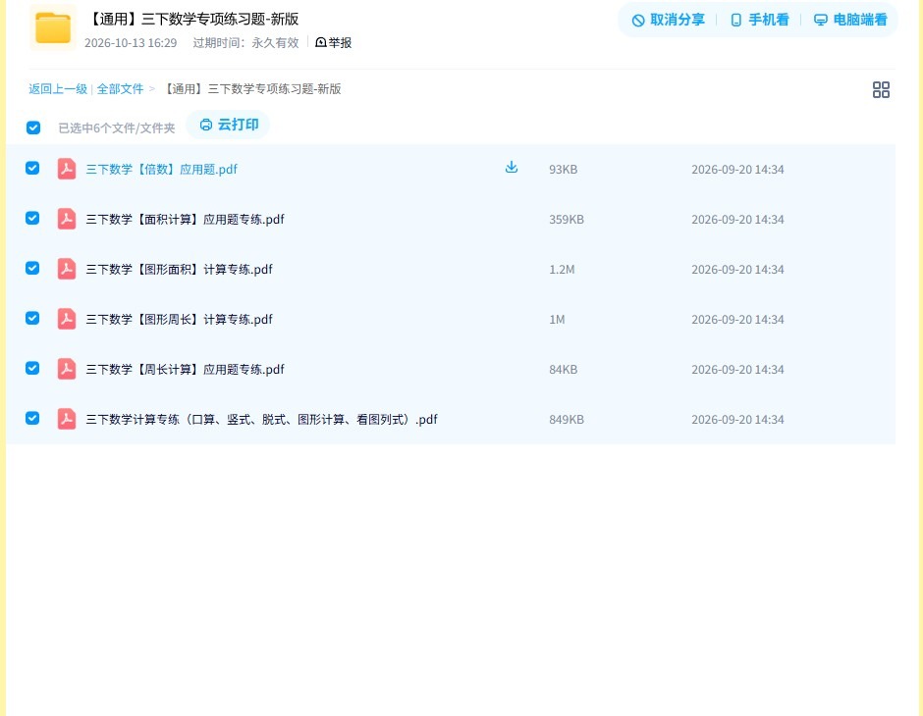Navigate to 全部文件 breadcrumb

tap(120, 89)
